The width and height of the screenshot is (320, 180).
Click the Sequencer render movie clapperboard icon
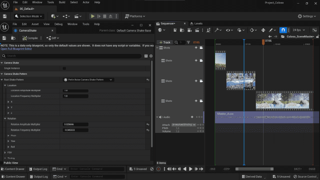click(197, 30)
